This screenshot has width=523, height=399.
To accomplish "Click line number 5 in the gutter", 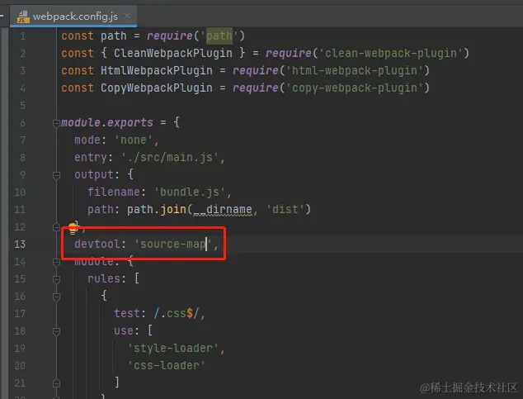I will tap(22, 106).
